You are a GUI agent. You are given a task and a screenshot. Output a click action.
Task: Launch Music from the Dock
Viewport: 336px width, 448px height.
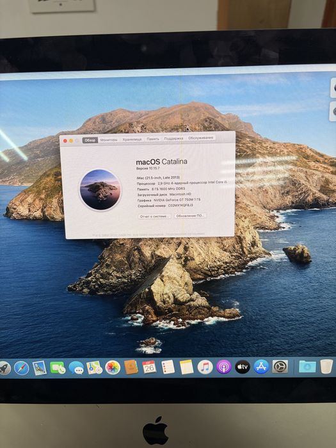pos(205,367)
